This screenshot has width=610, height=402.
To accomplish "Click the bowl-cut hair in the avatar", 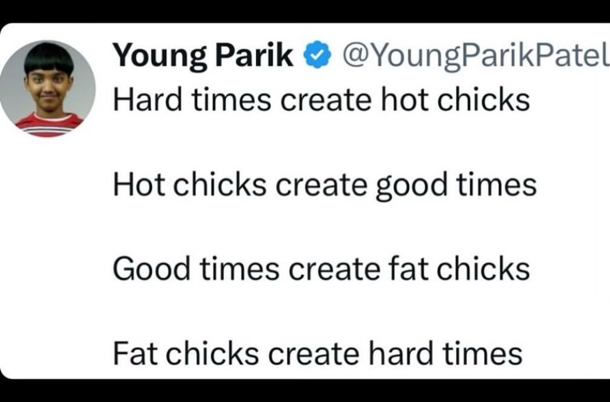I will tap(49, 58).
